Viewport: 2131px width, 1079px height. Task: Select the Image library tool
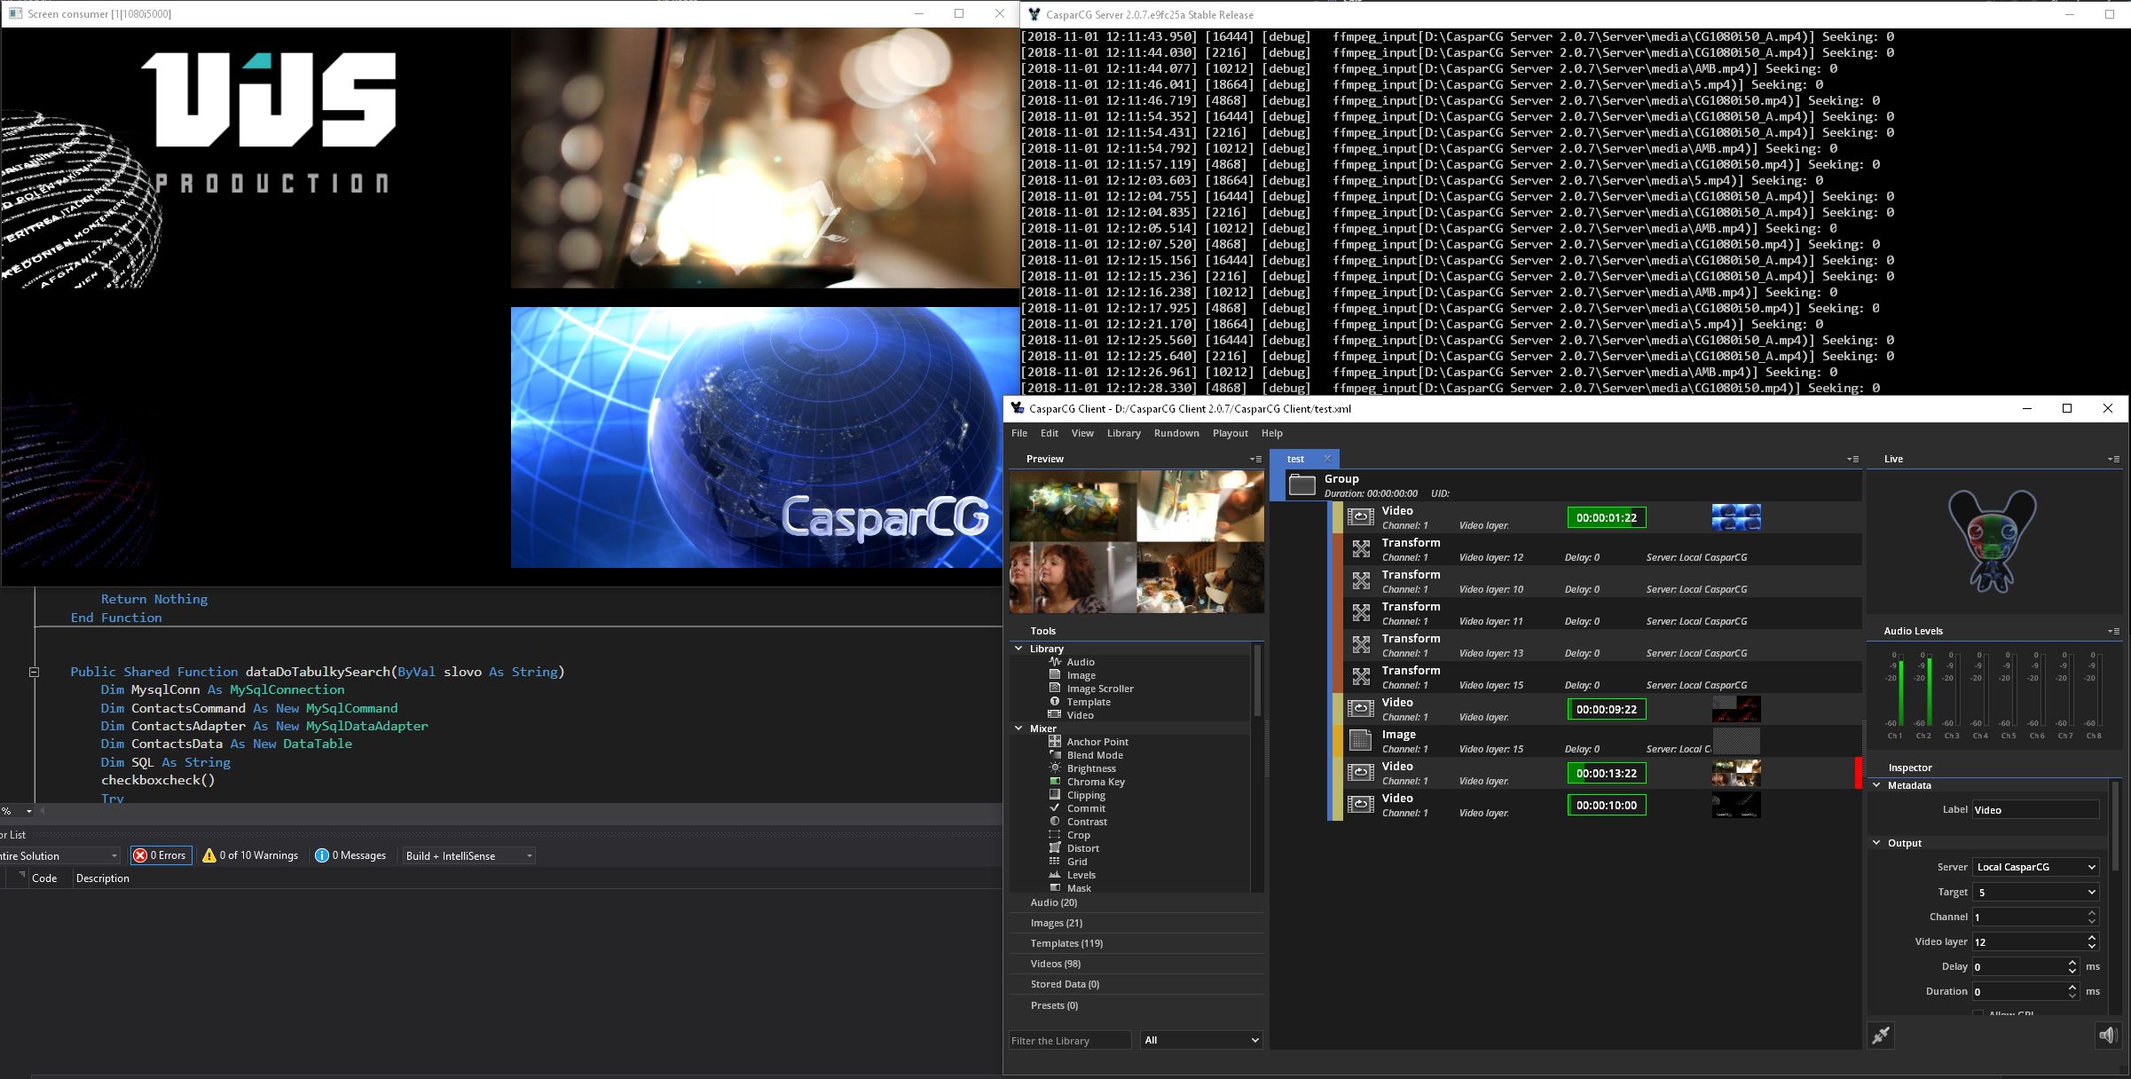pyautogui.click(x=1081, y=675)
